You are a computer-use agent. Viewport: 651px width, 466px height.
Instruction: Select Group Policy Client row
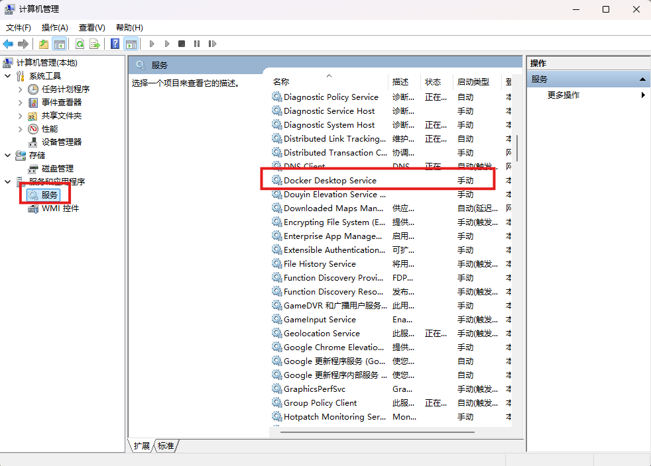pos(390,402)
